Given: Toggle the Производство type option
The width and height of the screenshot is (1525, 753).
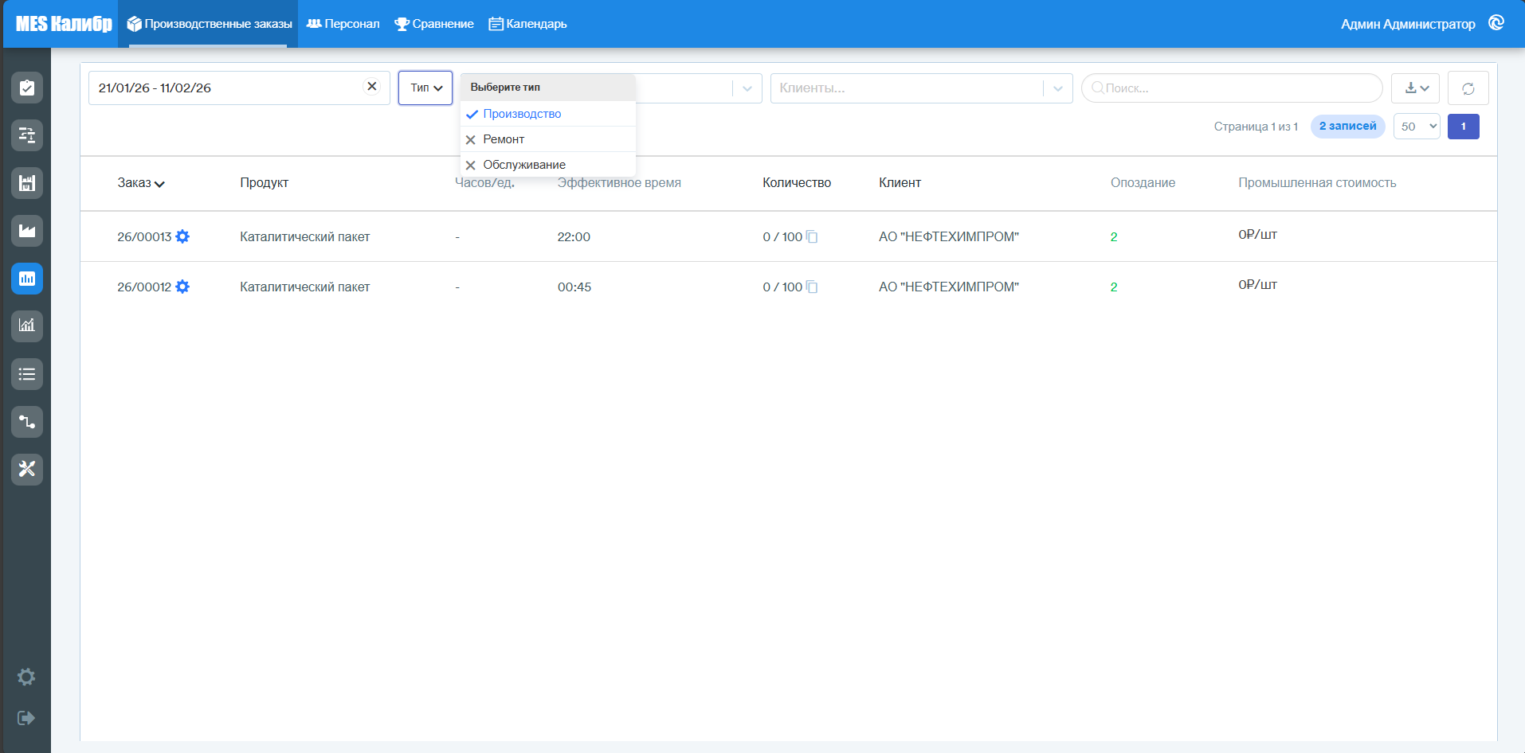Looking at the screenshot, I should click(x=548, y=114).
